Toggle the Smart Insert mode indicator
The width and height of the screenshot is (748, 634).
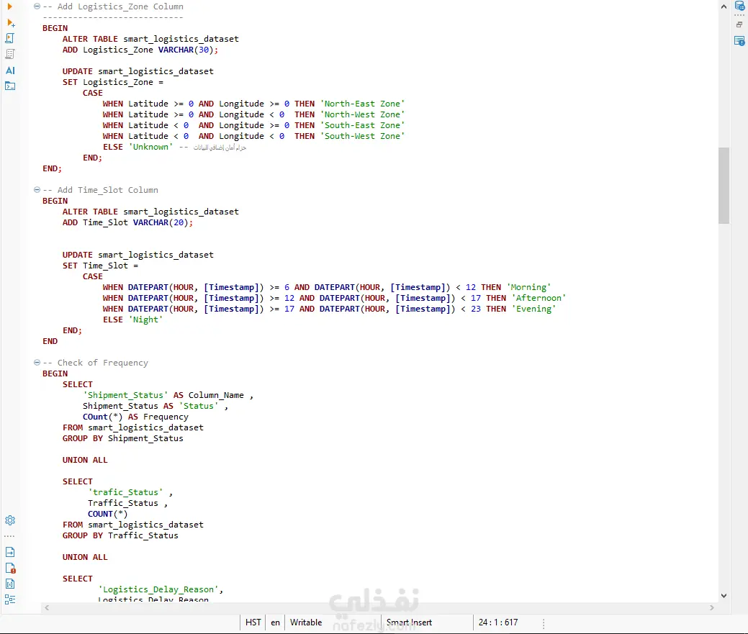(409, 622)
